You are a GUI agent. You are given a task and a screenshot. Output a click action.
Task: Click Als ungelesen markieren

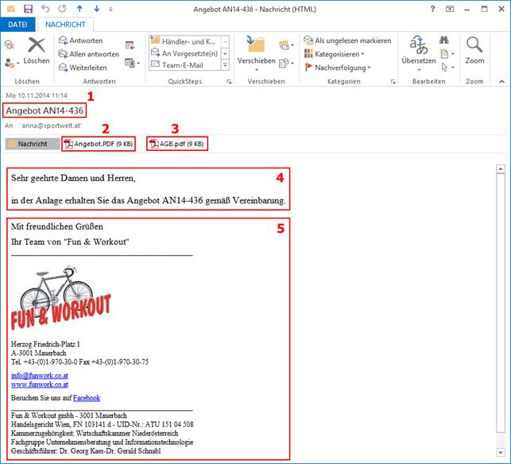(x=346, y=41)
